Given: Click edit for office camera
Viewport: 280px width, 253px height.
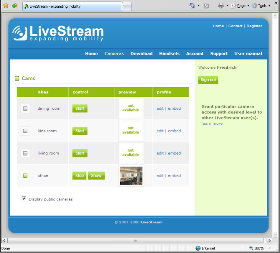Looking at the screenshot, I should click(x=160, y=175).
